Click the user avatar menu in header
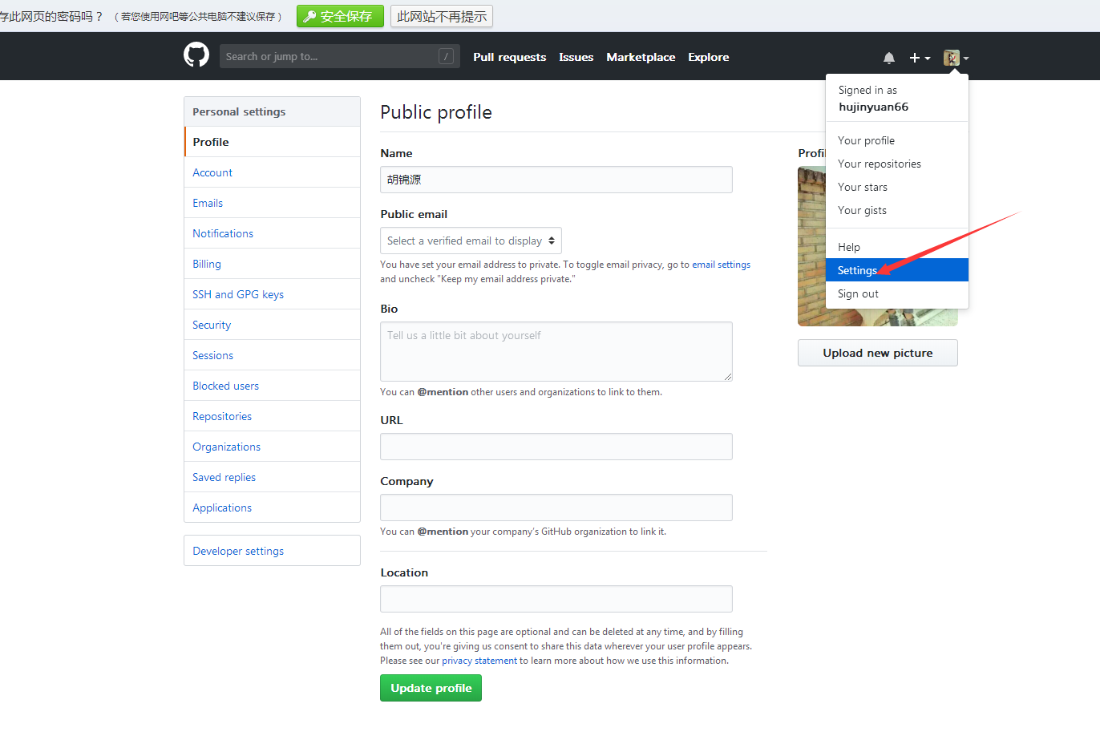The width and height of the screenshot is (1100, 736). point(956,58)
